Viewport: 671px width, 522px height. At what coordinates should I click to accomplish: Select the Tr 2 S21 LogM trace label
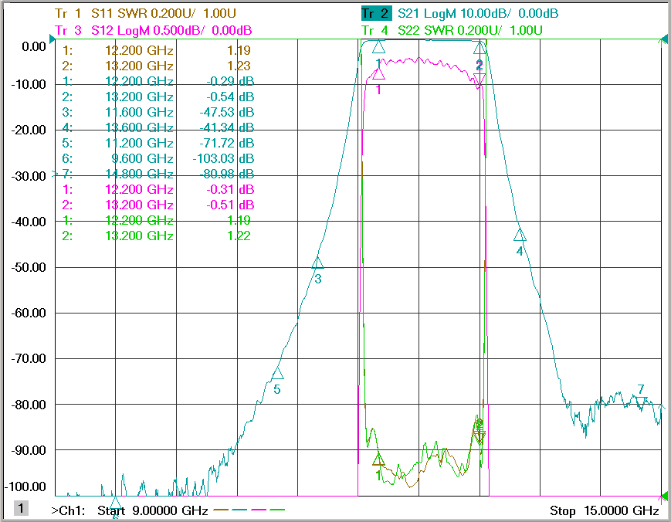(459, 13)
